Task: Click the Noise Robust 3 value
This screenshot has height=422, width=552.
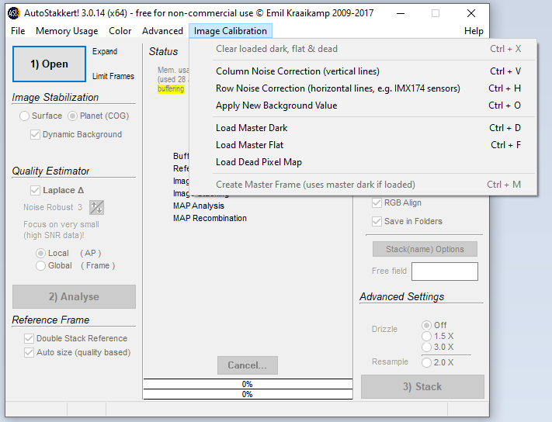Action: [x=80, y=207]
